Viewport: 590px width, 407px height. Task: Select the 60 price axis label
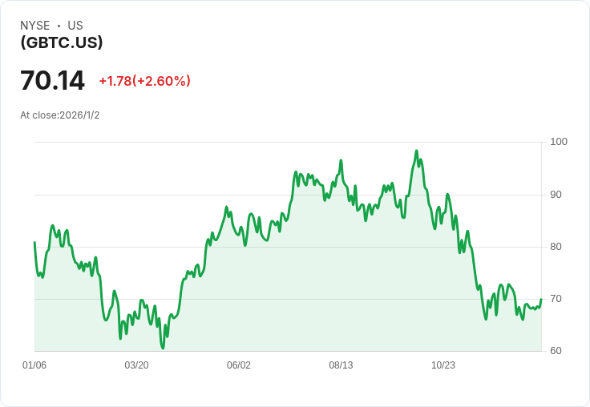coord(556,351)
